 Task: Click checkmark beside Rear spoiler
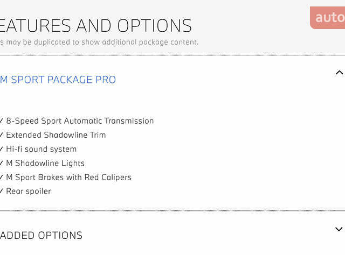(x=1, y=191)
